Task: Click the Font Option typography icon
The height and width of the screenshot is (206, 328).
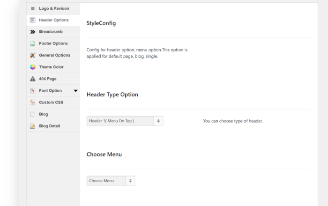Action: (x=33, y=90)
